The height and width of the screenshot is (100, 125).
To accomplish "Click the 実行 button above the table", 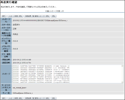I will tap(4, 16).
